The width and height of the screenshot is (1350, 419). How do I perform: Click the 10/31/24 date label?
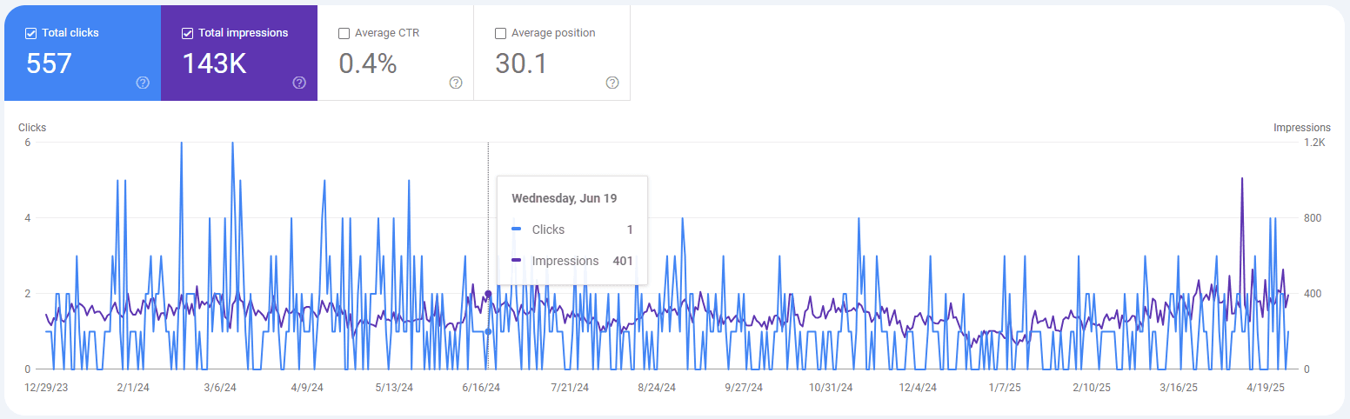coord(831,388)
